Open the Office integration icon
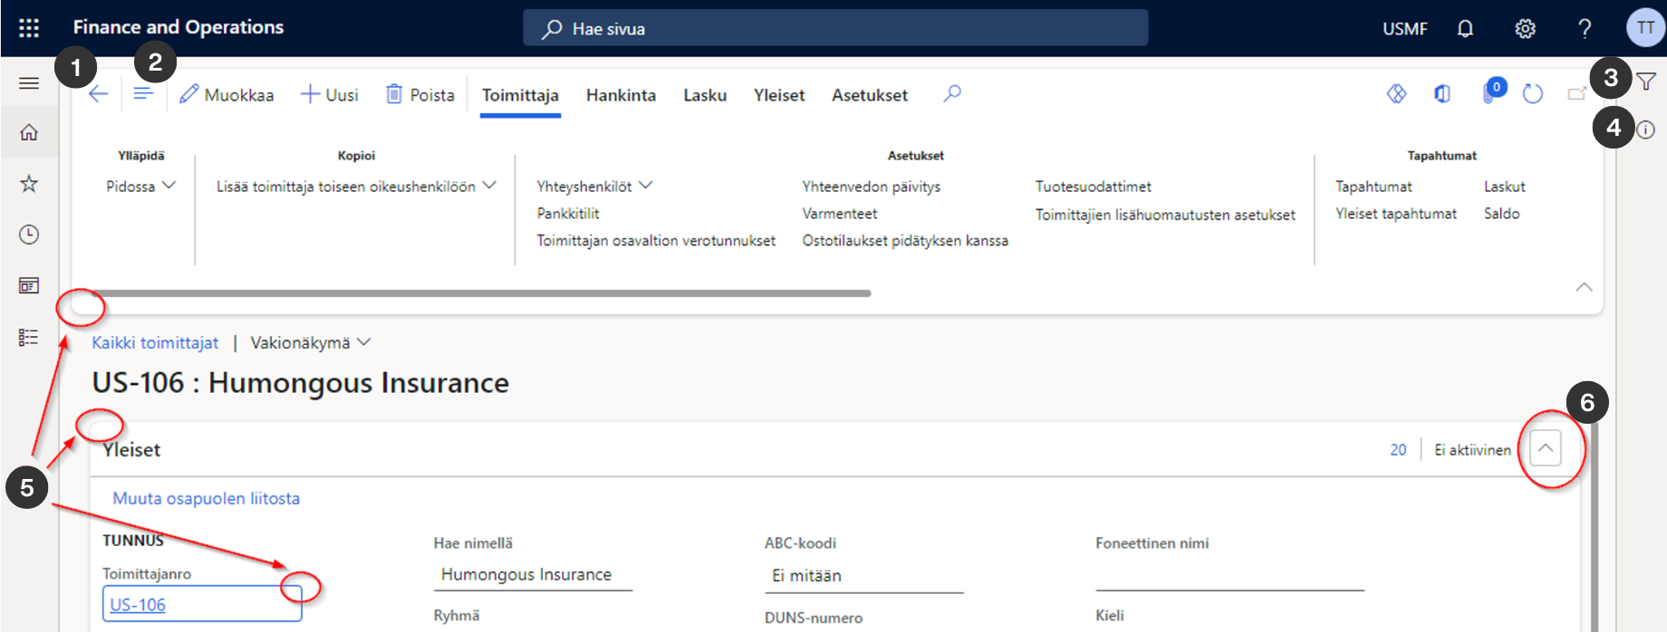This screenshot has height=632, width=1667. (1442, 93)
